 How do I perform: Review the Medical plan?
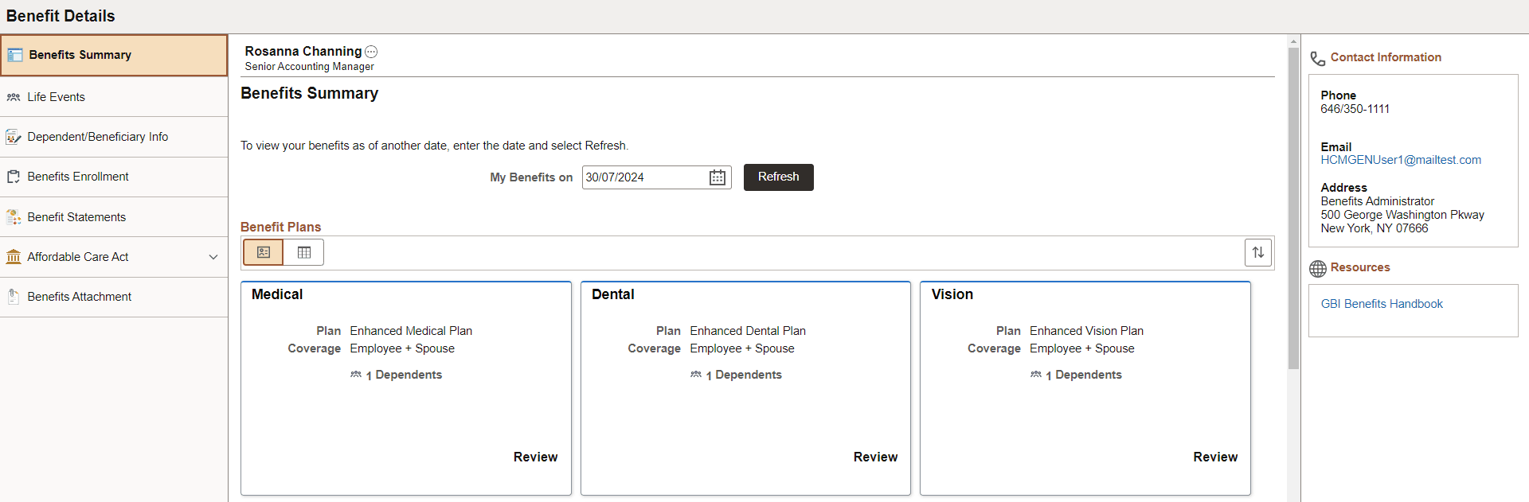535,457
